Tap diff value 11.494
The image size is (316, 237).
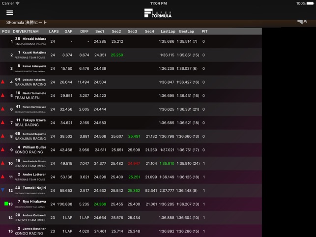(84, 82)
